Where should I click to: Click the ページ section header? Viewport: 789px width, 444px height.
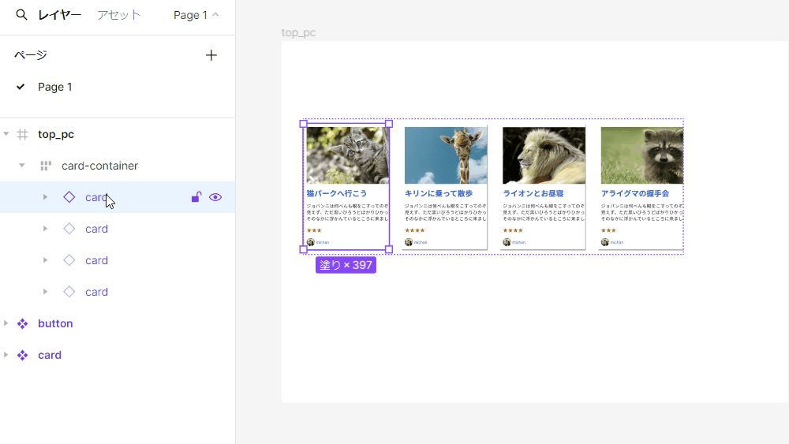[x=31, y=55]
